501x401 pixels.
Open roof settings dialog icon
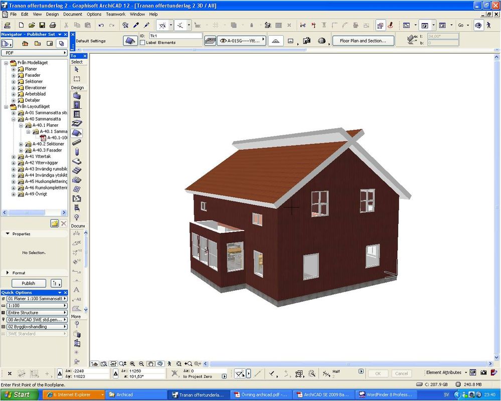[130, 41]
